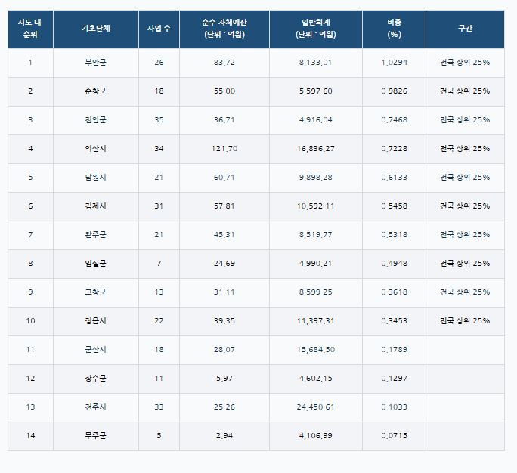Click ratio value 0.5458
The width and height of the screenshot is (517, 473).
[394, 206]
